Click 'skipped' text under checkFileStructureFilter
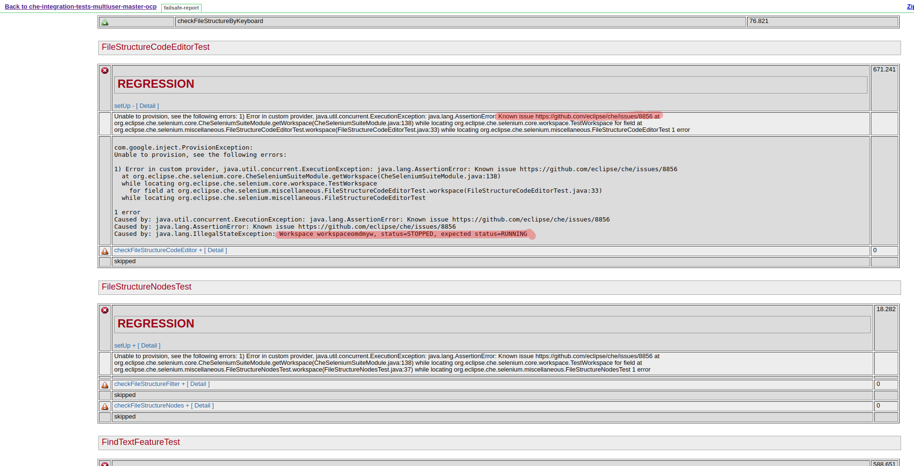 [x=125, y=395]
